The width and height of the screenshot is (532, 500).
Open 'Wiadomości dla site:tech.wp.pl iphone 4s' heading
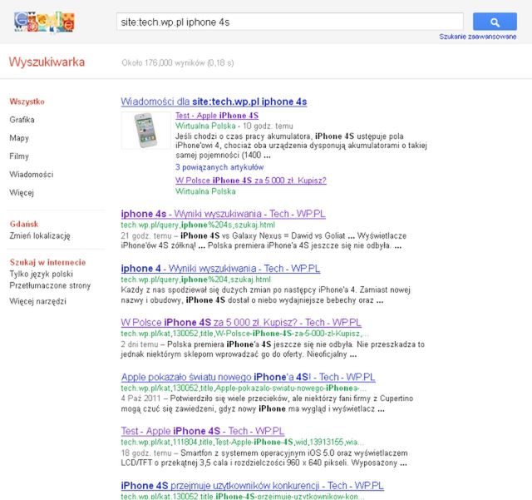[x=214, y=101]
